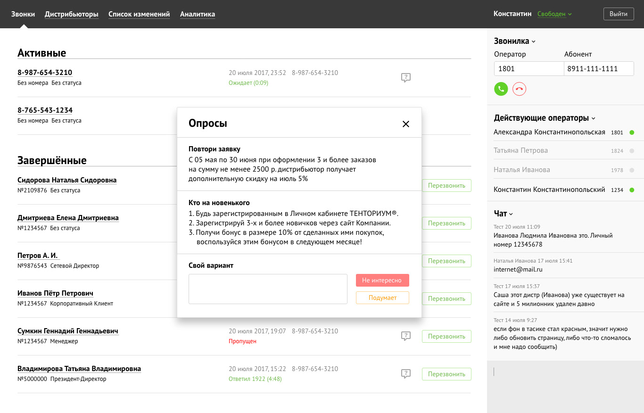Expand the Свободен status dropdown
Viewport: 644px width, 413px height.
coord(554,14)
